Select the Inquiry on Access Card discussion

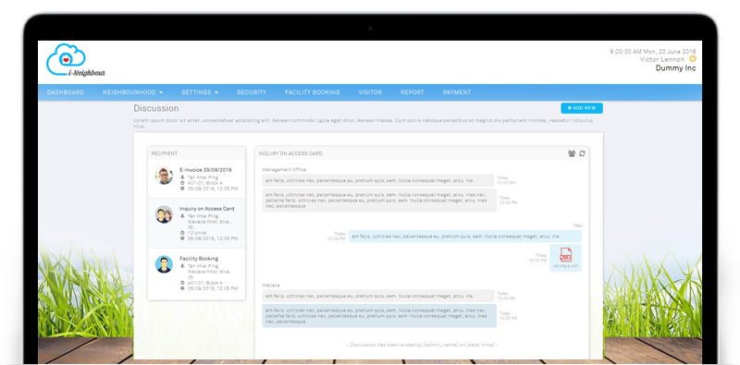click(x=196, y=223)
